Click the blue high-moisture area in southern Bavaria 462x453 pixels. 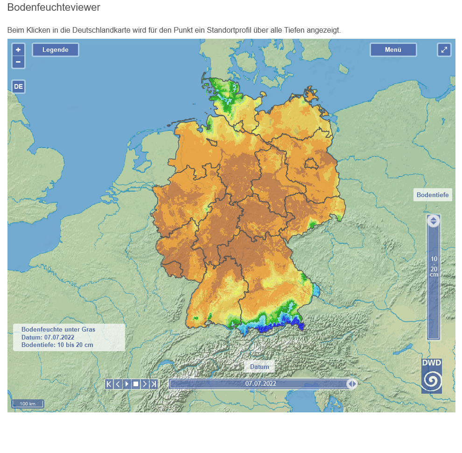293,321
